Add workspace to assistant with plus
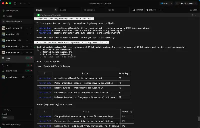200x128 pixels. [x=27, y=34]
